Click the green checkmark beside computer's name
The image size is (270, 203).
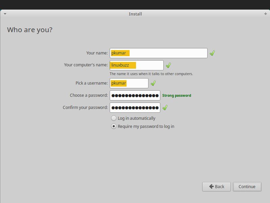tap(168, 65)
